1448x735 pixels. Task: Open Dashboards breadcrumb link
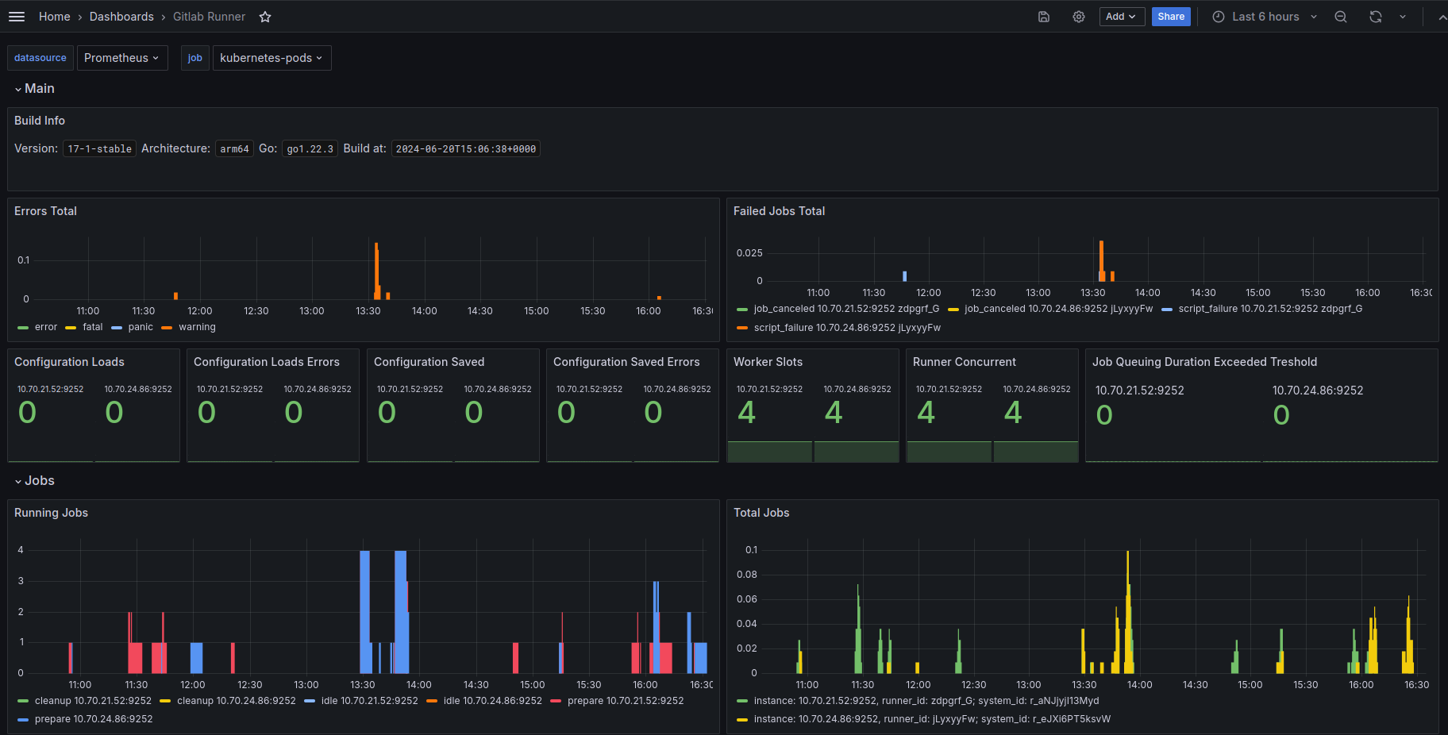point(121,17)
